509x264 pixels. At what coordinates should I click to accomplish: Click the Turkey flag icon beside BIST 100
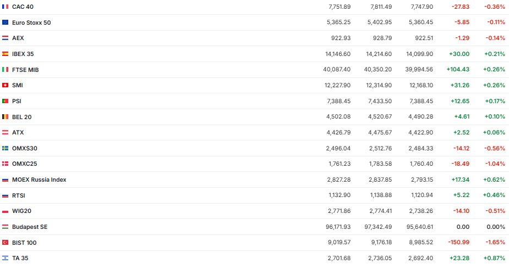click(x=5, y=243)
